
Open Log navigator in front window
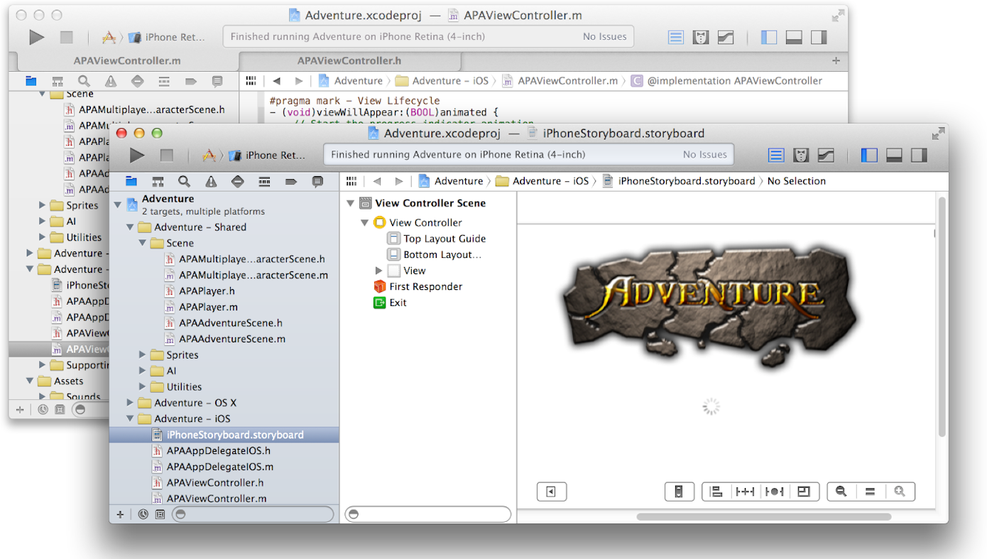coord(317,182)
